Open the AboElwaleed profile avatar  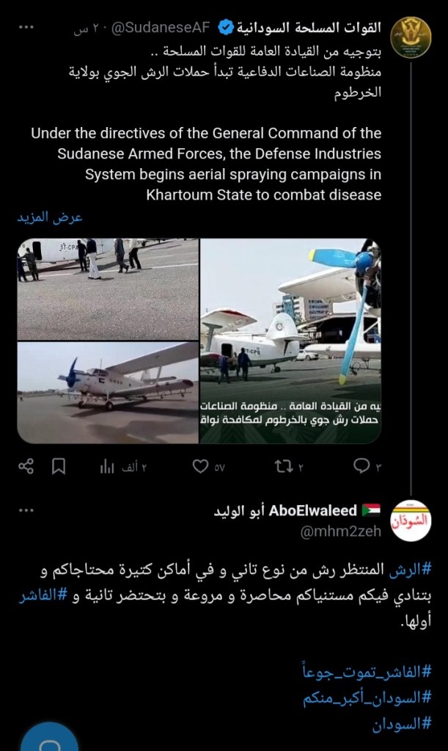click(x=411, y=520)
